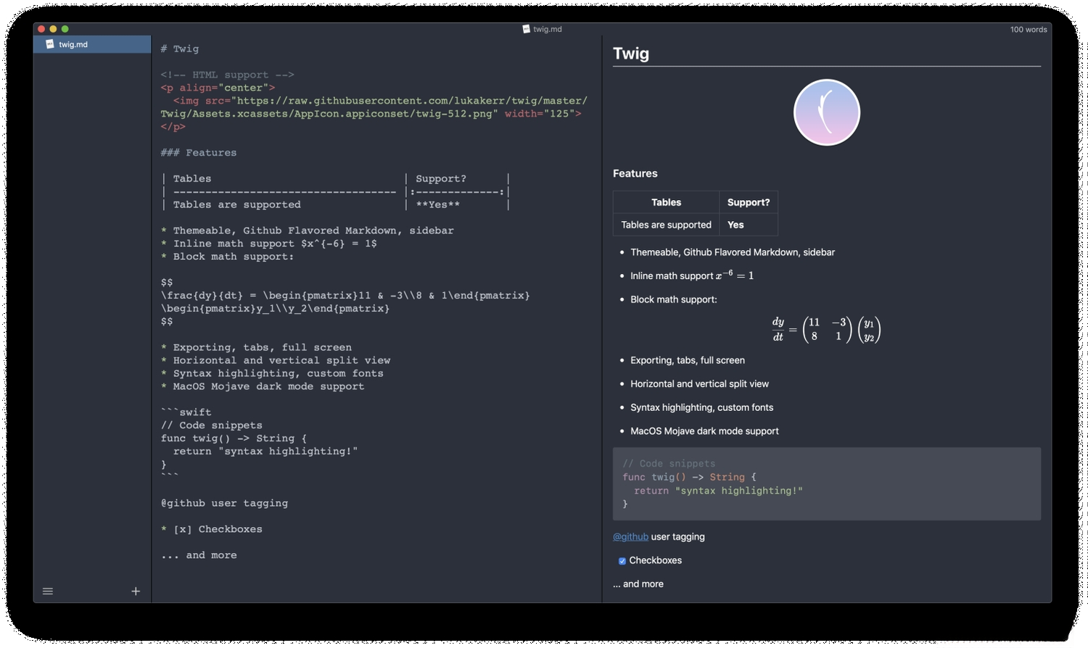
Task: Click the "... and more" text in the preview
Action: pyautogui.click(x=638, y=584)
